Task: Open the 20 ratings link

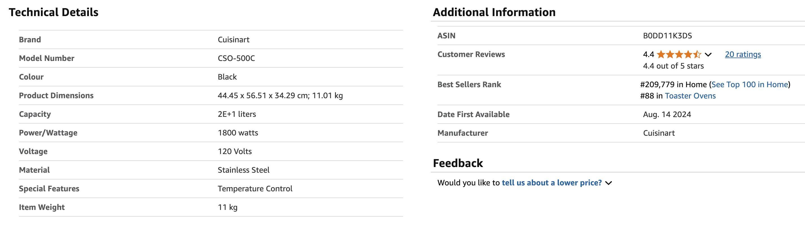Action: tap(743, 54)
